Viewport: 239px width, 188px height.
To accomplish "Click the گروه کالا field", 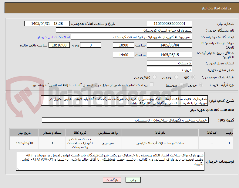I will (125, 120).
